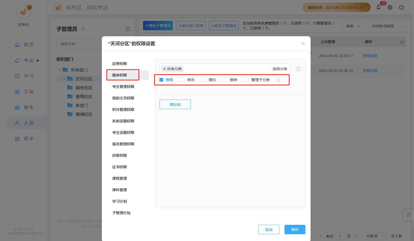
Task: Click 取消 to cancel changes
Action: (x=269, y=230)
